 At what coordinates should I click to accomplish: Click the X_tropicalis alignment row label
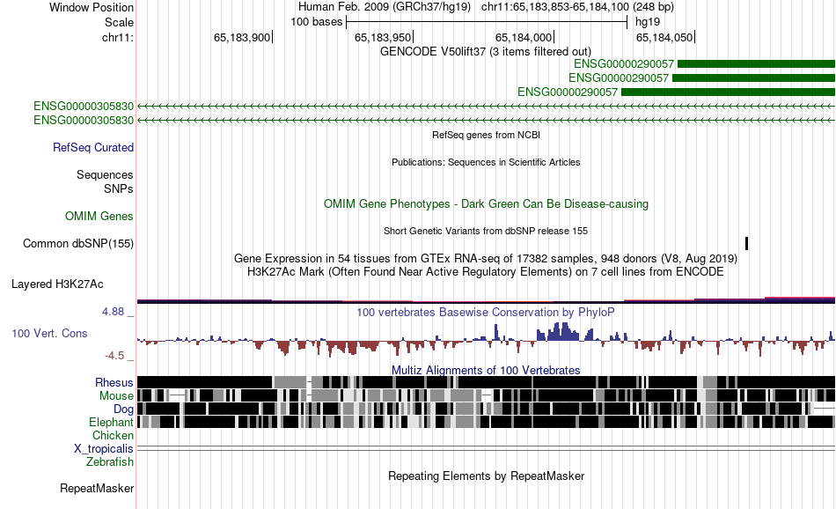[104, 449]
